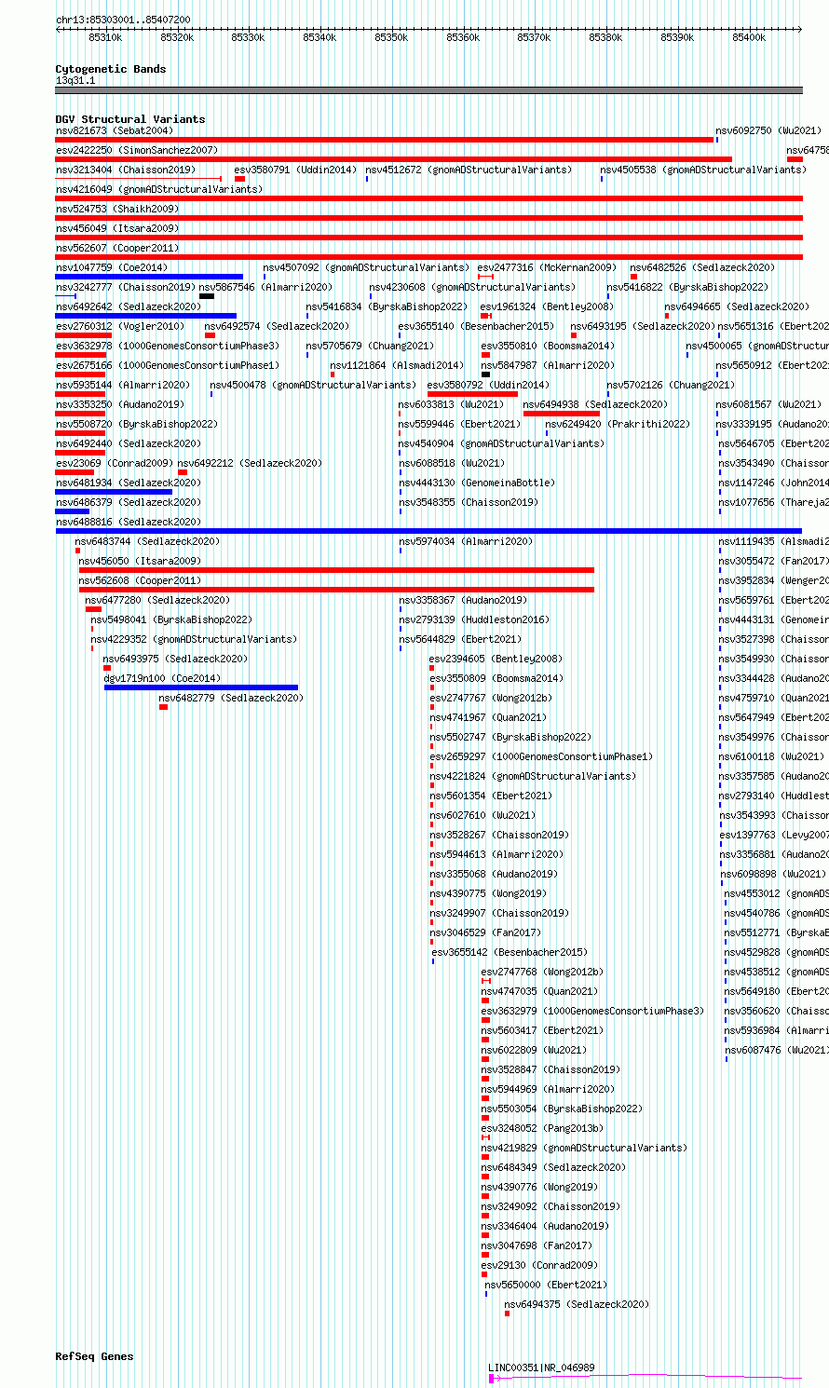Select nsv4505538 gnomAD variant label
Viewport: 829px width, 1388px height.
703,170
